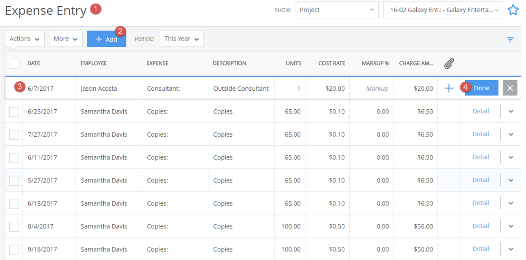Sort by the CHARGE AM... column header

tap(416, 63)
